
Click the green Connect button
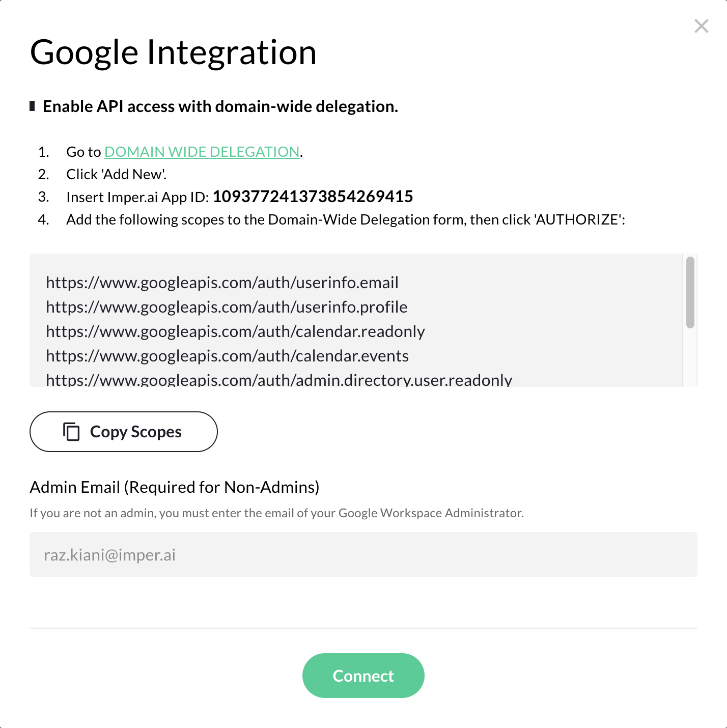coord(363,676)
